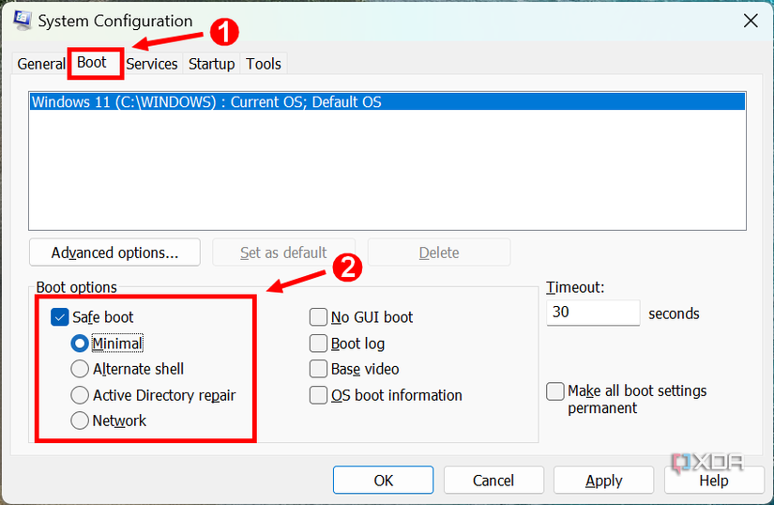Check the OS boot information option
This screenshot has height=505, width=774.
click(318, 395)
